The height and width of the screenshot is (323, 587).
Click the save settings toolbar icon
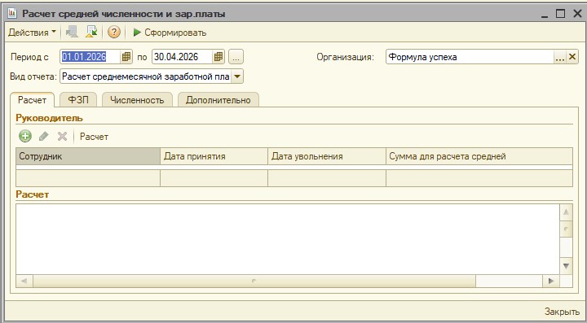(91, 32)
